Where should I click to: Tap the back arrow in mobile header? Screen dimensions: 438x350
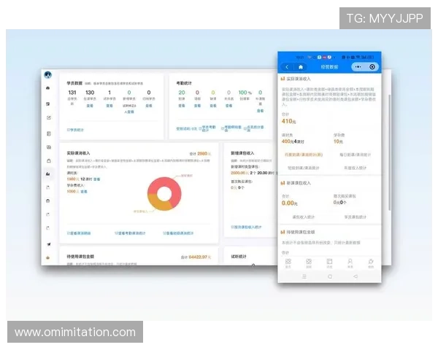(285, 66)
